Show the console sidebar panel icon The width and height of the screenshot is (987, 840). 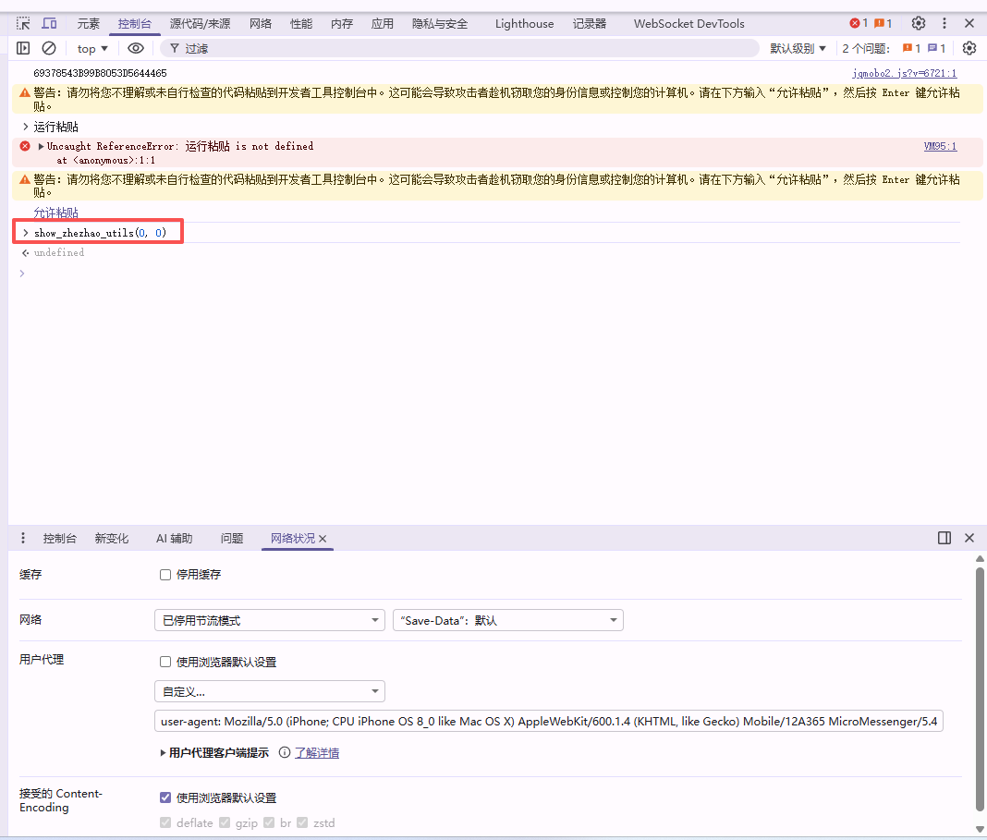tap(23, 48)
